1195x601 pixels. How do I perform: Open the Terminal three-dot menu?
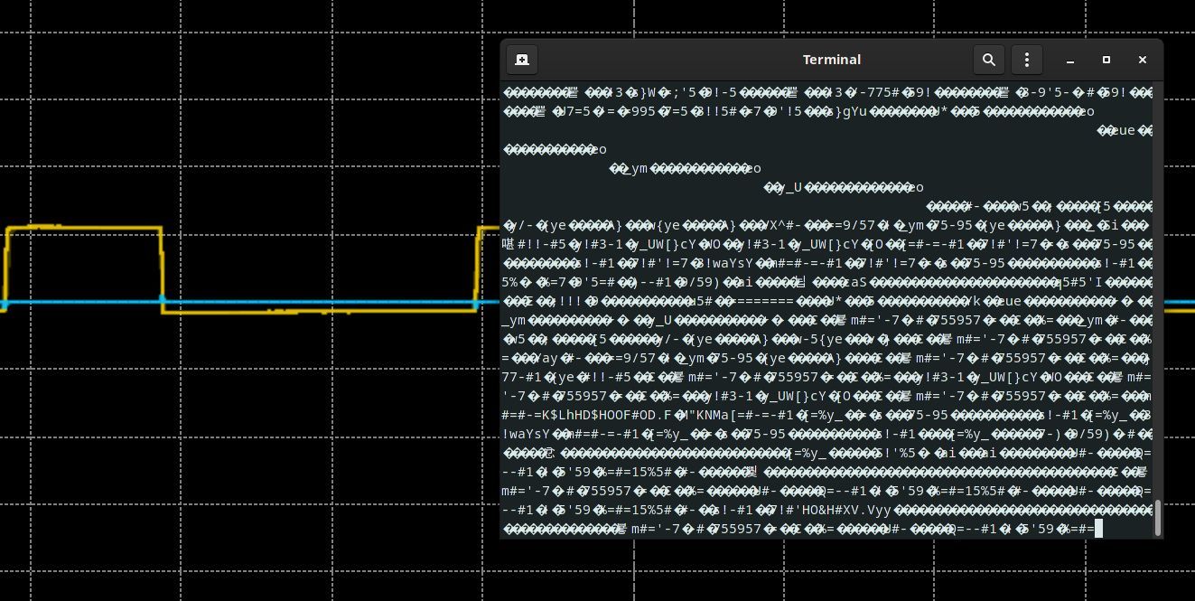click(1027, 60)
